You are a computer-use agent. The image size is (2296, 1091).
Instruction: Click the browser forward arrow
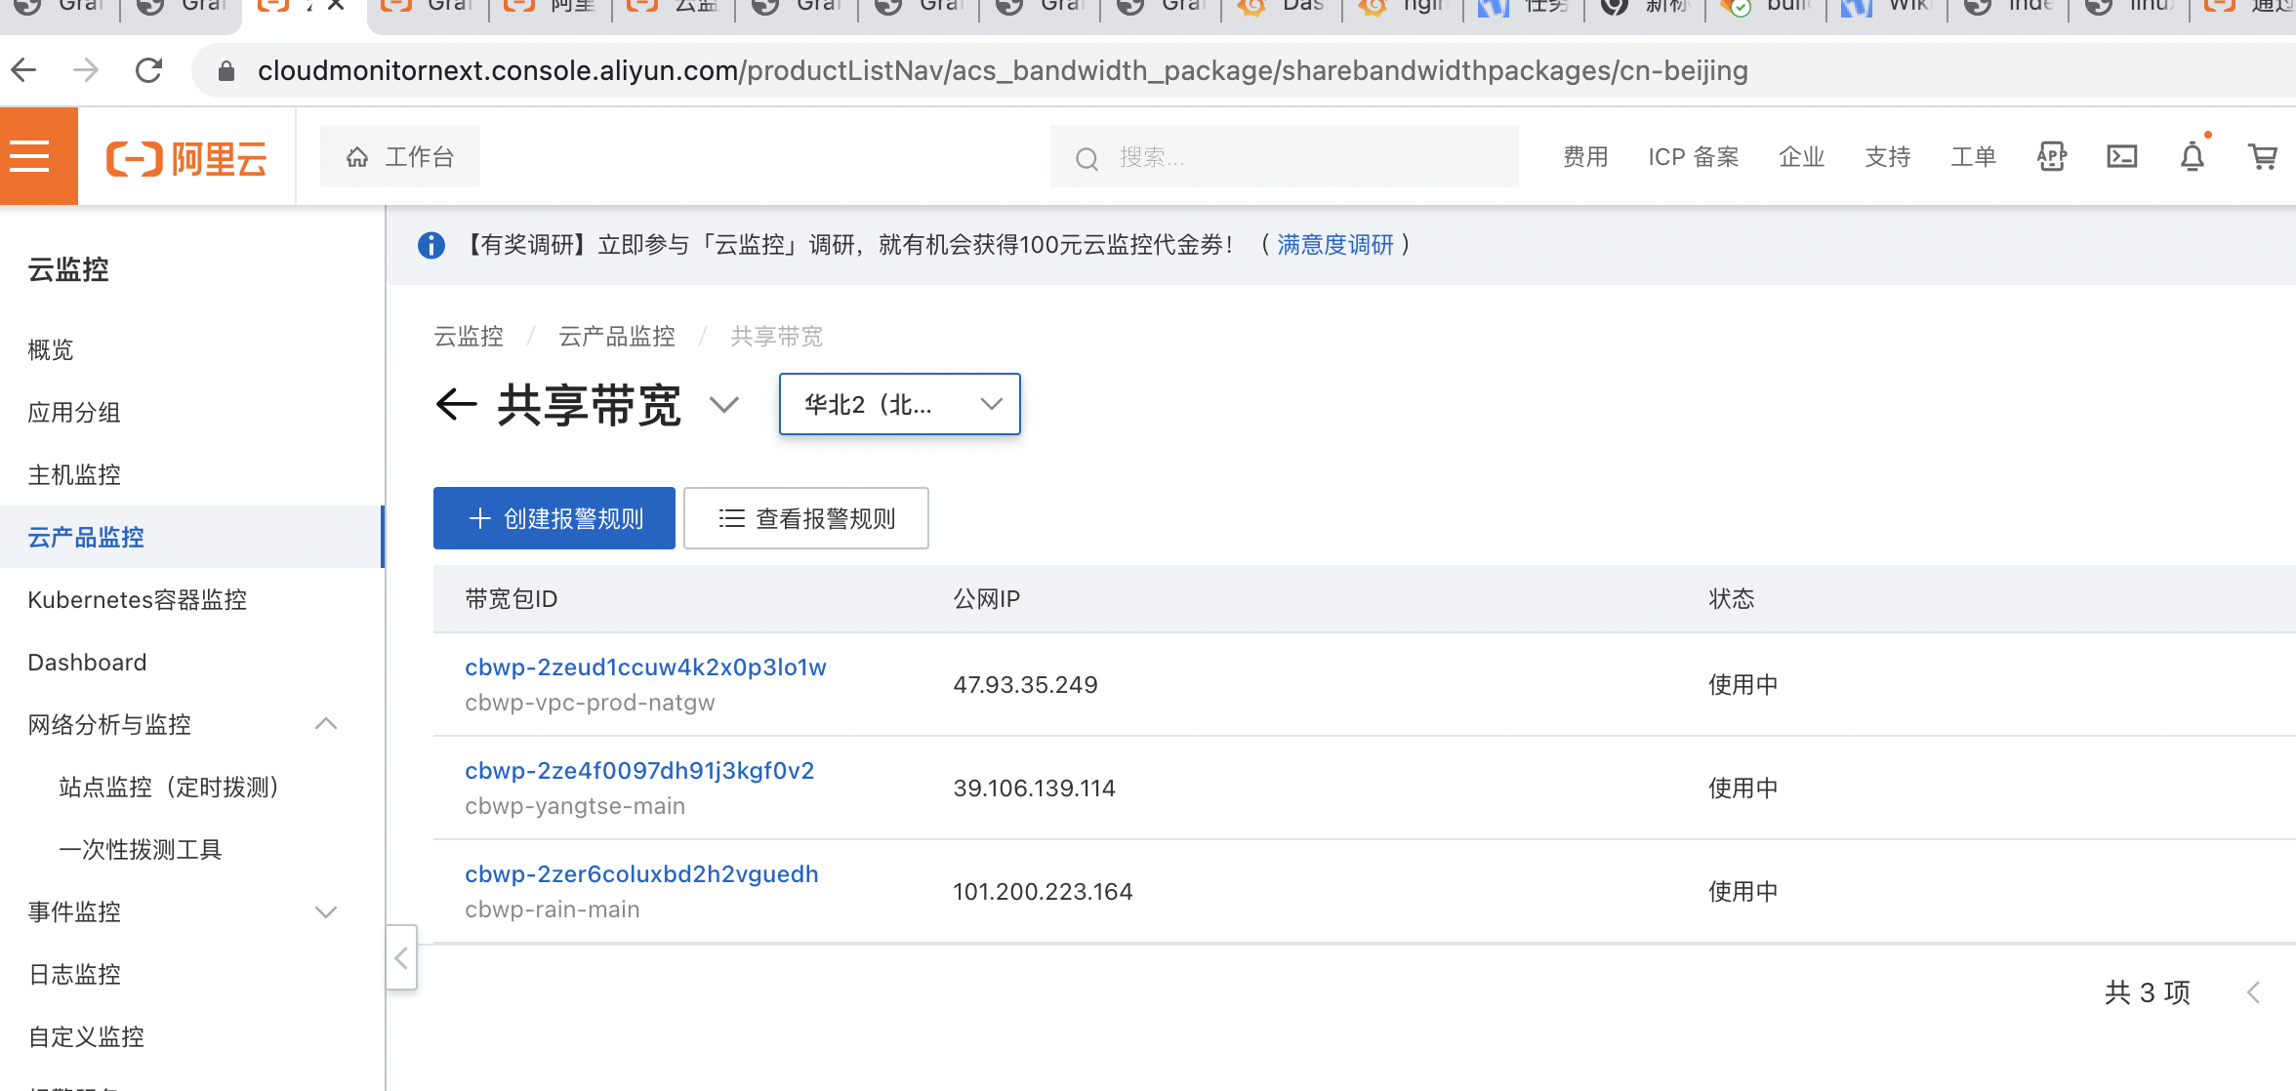[x=86, y=70]
